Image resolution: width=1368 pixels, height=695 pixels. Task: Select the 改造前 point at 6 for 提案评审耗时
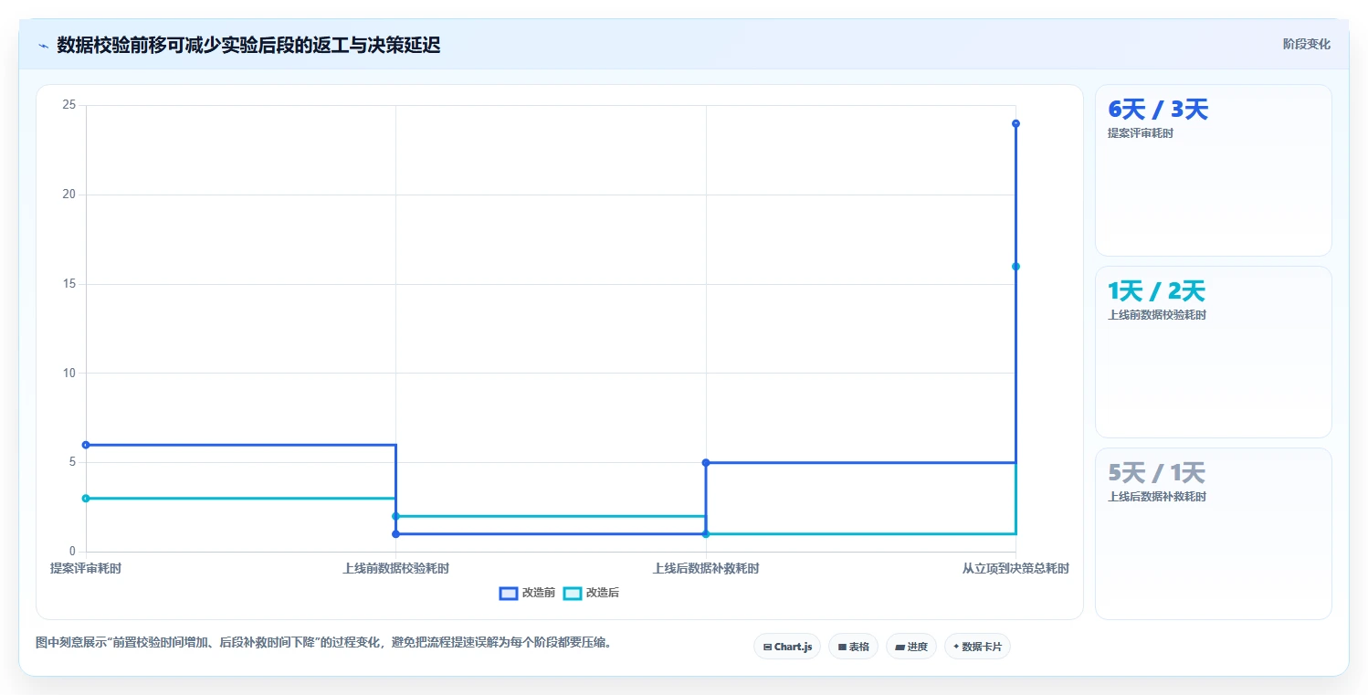(86, 445)
